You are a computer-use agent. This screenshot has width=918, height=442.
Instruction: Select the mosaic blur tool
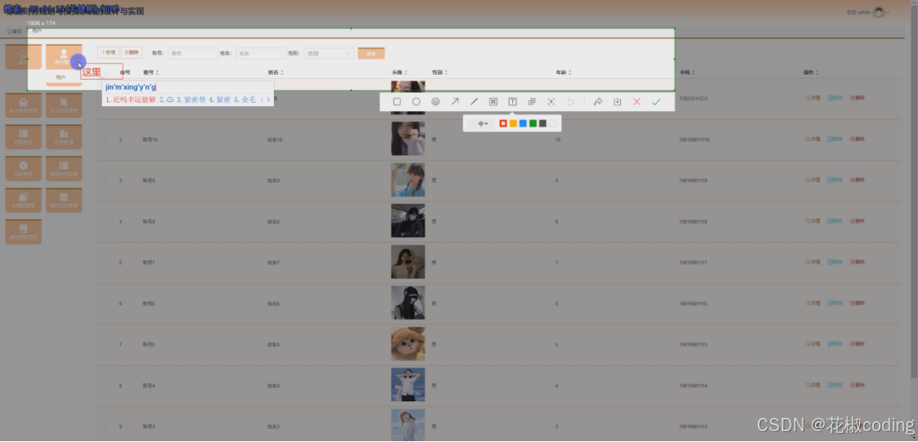[493, 102]
